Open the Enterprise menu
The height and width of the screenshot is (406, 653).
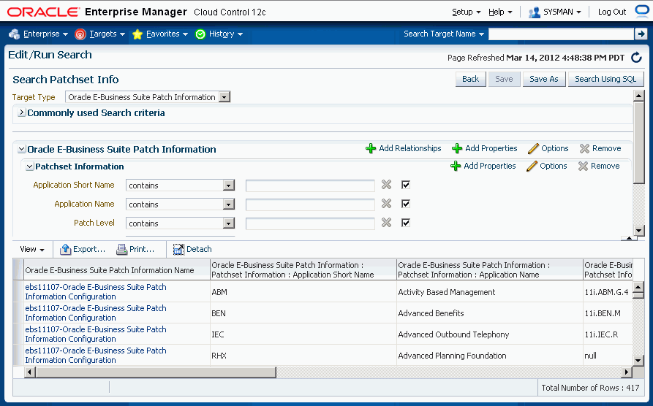point(46,34)
